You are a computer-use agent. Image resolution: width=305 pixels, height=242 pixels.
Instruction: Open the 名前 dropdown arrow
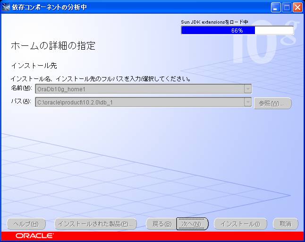pyautogui.click(x=247, y=89)
